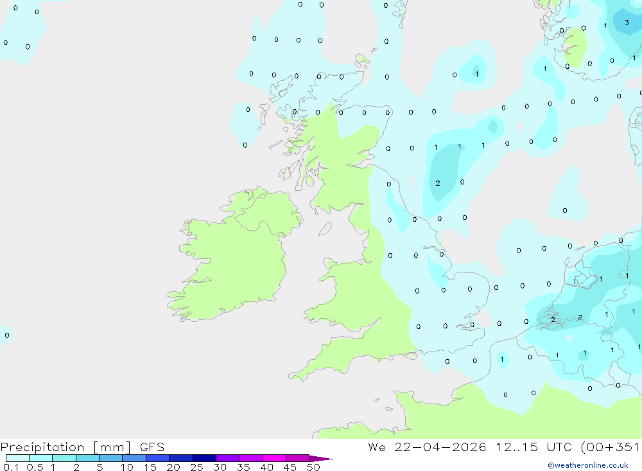Click the legend tick label '15'

click(150, 467)
